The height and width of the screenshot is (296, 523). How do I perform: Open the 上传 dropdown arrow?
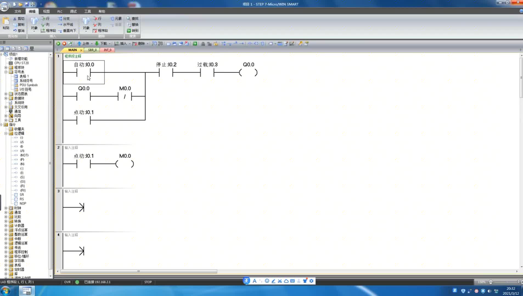[x=92, y=44]
